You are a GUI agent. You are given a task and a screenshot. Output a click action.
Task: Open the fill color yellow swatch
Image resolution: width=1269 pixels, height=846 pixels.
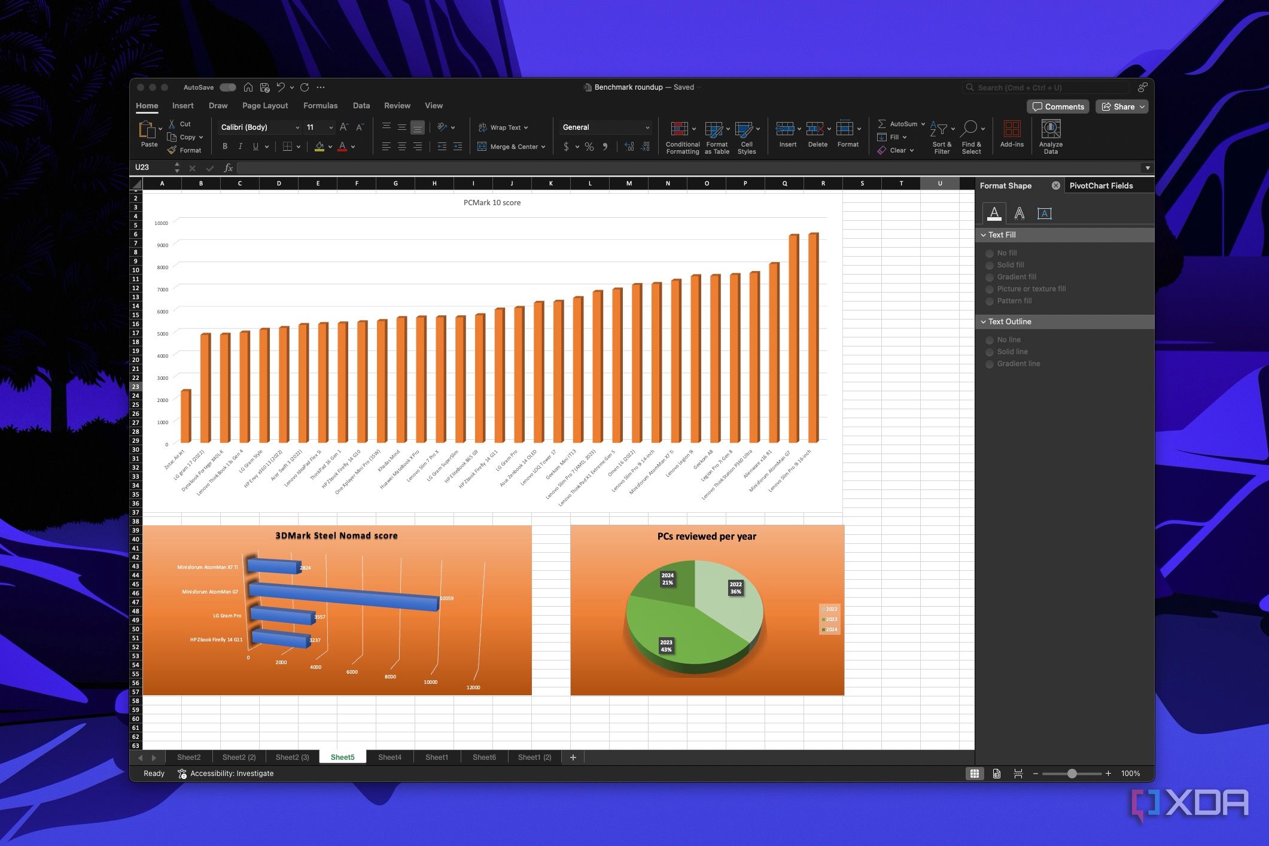[319, 147]
